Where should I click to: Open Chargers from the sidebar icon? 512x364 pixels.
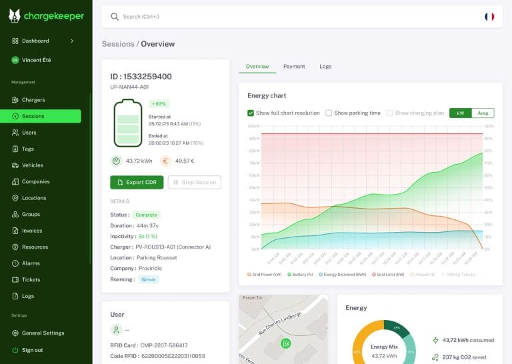(15, 100)
